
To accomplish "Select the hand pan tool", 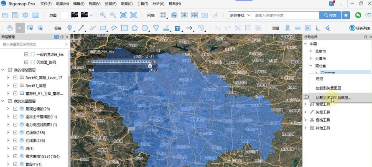I will (x=10, y=28).
